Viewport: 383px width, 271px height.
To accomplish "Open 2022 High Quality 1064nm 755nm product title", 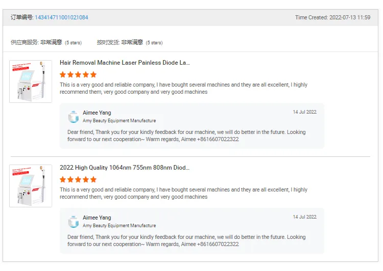I will click(x=124, y=168).
